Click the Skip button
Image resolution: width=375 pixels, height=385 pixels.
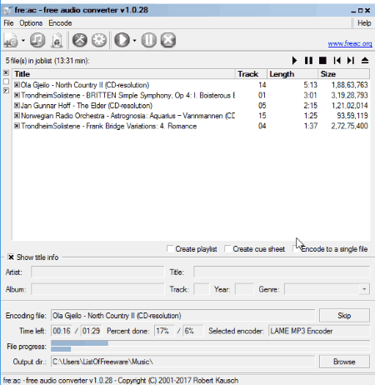344,316
